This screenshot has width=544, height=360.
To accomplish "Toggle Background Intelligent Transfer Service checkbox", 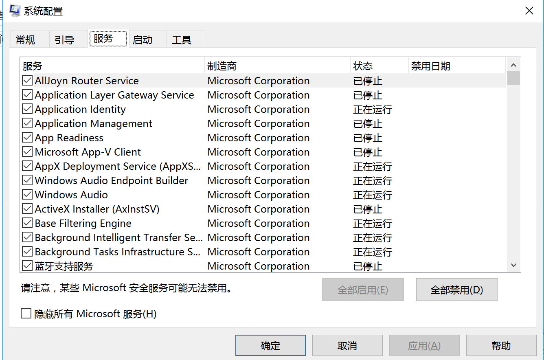I will [x=27, y=237].
